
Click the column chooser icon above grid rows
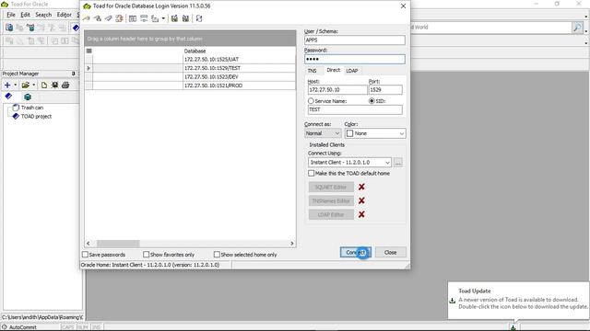[x=89, y=51]
